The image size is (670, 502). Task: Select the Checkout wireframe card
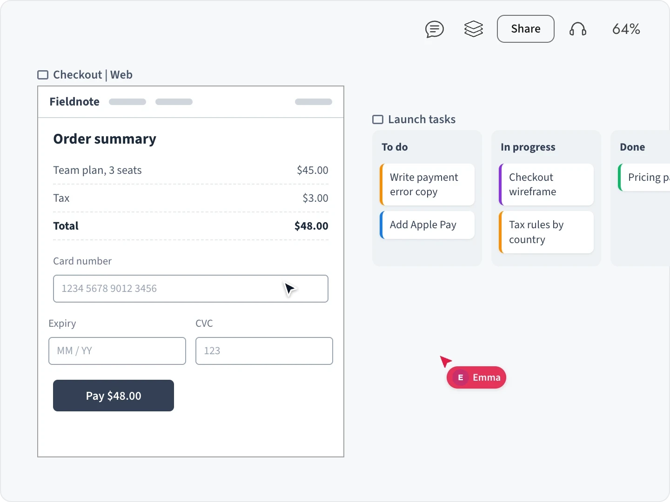546,185
